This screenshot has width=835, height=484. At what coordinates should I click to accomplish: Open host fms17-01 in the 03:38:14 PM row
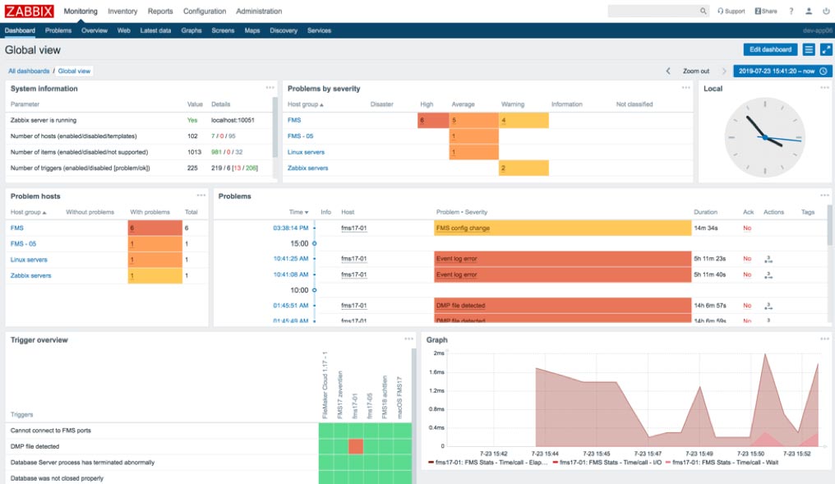pos(353,228)
